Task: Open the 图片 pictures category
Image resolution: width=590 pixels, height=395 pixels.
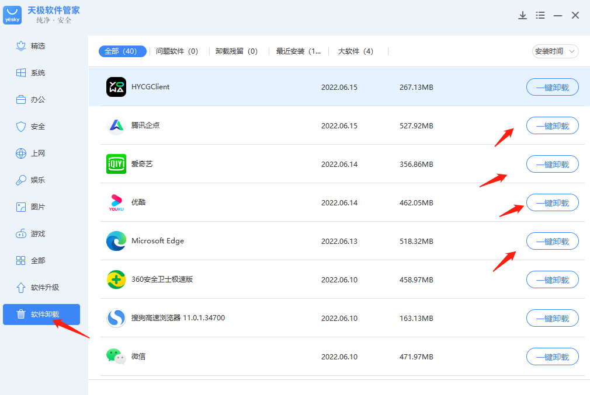Action: click(x=30, y=207)
